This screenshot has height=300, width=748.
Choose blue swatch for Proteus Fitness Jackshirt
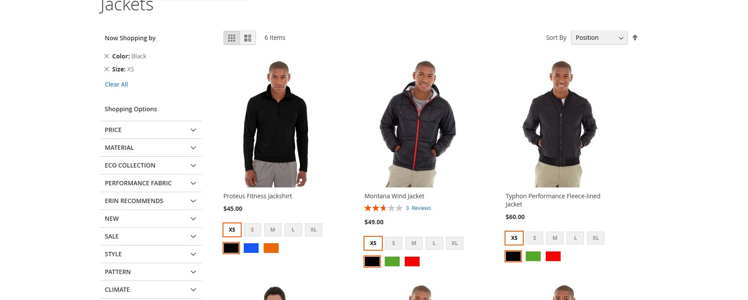pos(251,248)
